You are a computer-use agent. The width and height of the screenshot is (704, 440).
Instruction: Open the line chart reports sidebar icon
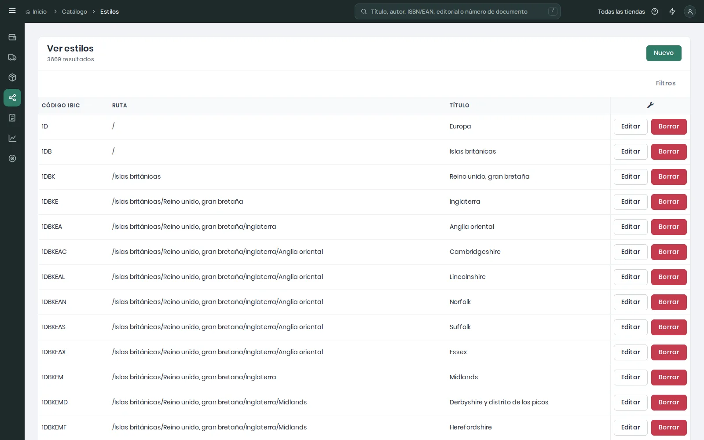click(x=12, y=138)
